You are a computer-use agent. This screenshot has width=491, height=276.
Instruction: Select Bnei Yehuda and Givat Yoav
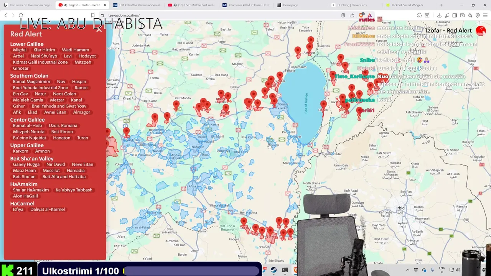[59, 106]
